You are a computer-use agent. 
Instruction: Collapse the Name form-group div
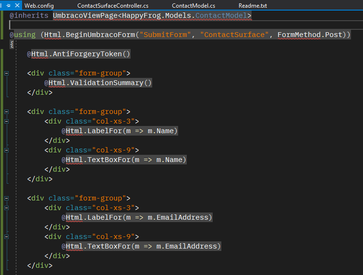click(7, 112)
